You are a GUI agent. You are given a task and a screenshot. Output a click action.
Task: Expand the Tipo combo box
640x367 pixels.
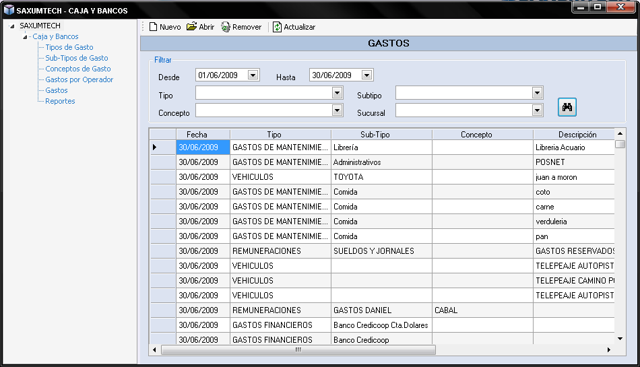337,93
